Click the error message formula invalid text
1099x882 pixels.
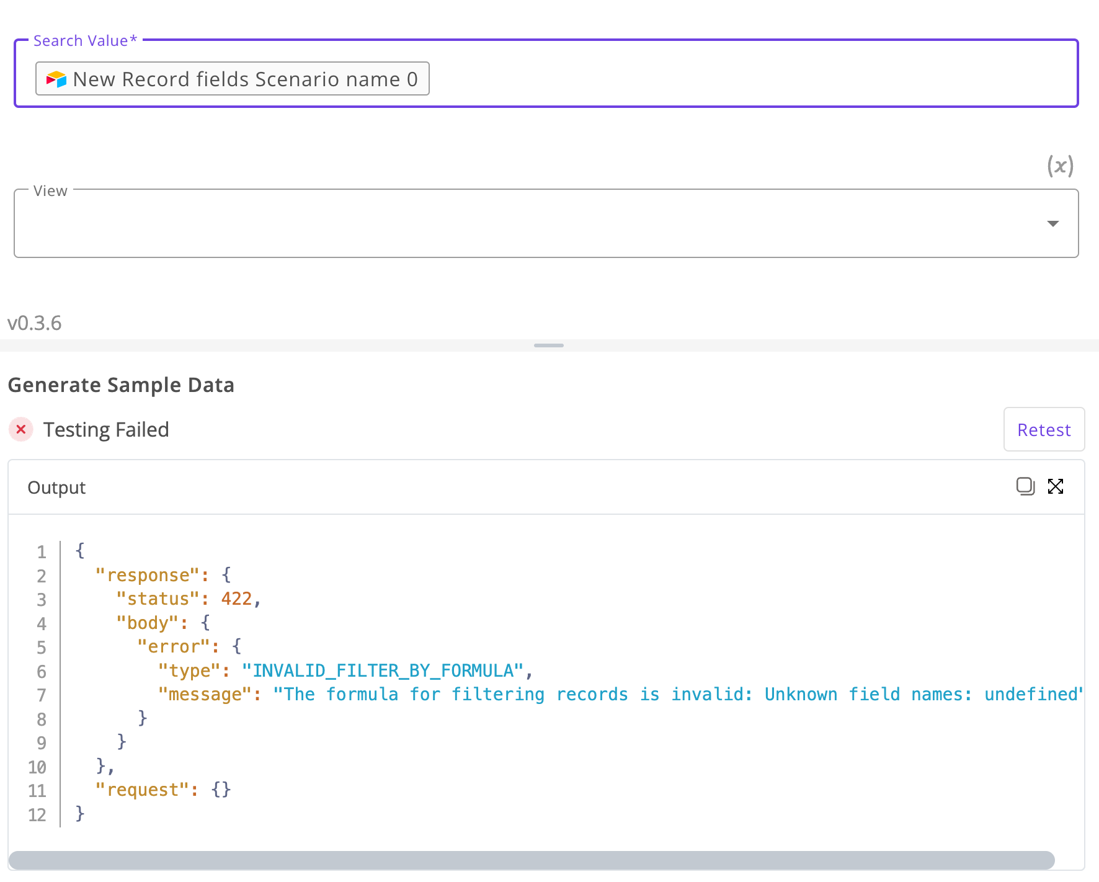(678, 694)
